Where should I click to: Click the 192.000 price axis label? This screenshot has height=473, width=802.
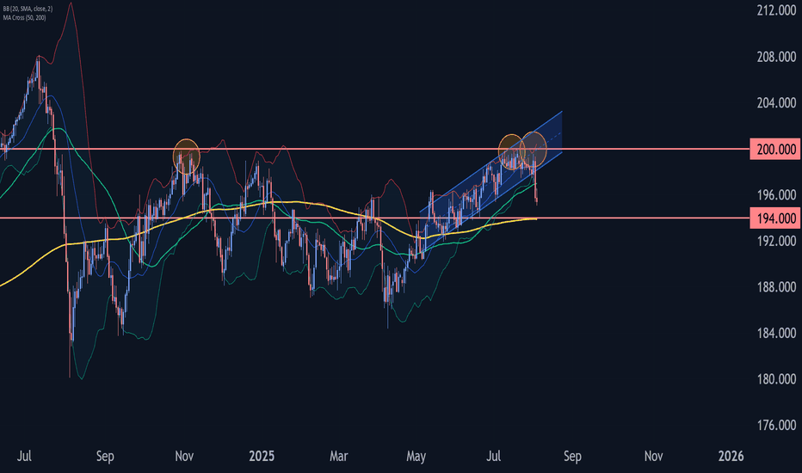click(776, 241)
